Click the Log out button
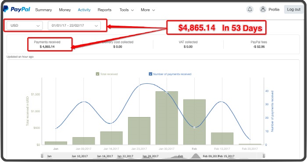 293,9
